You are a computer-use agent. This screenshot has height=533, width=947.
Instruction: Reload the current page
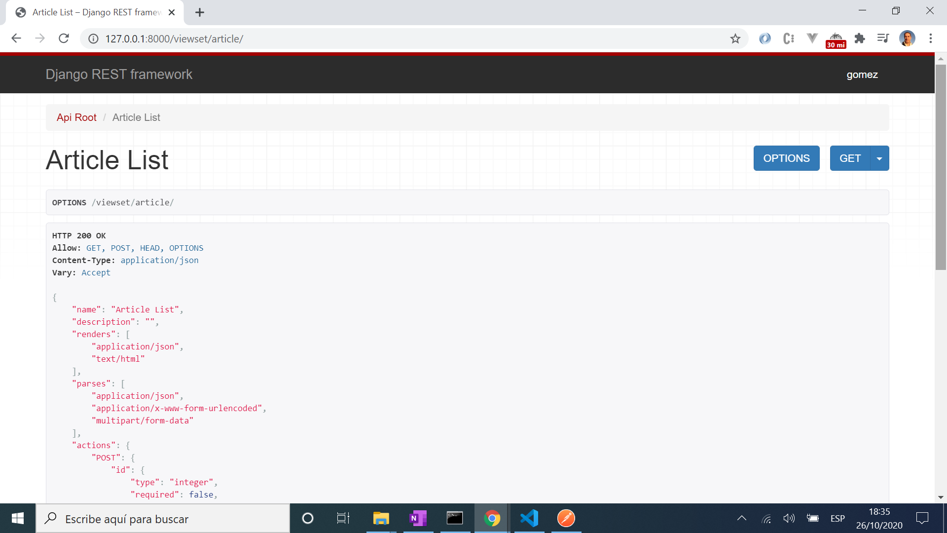[64, 38]
